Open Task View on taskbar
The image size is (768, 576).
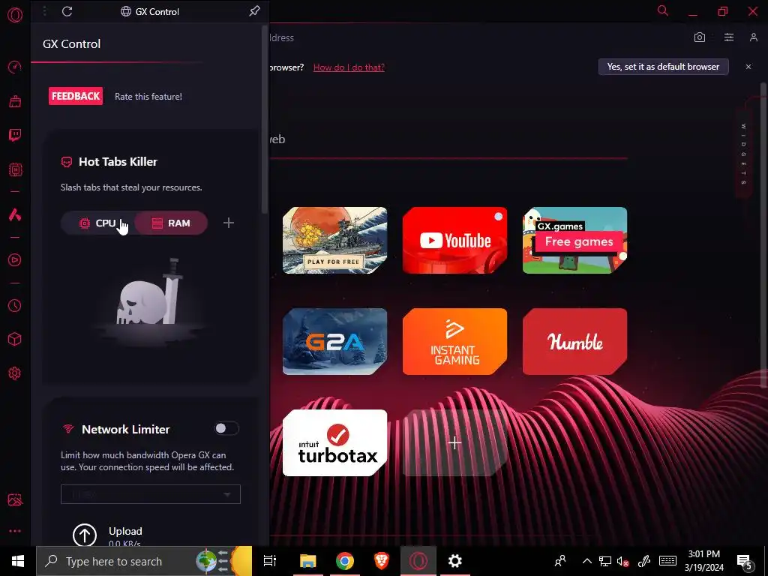[x=270, y=561]
